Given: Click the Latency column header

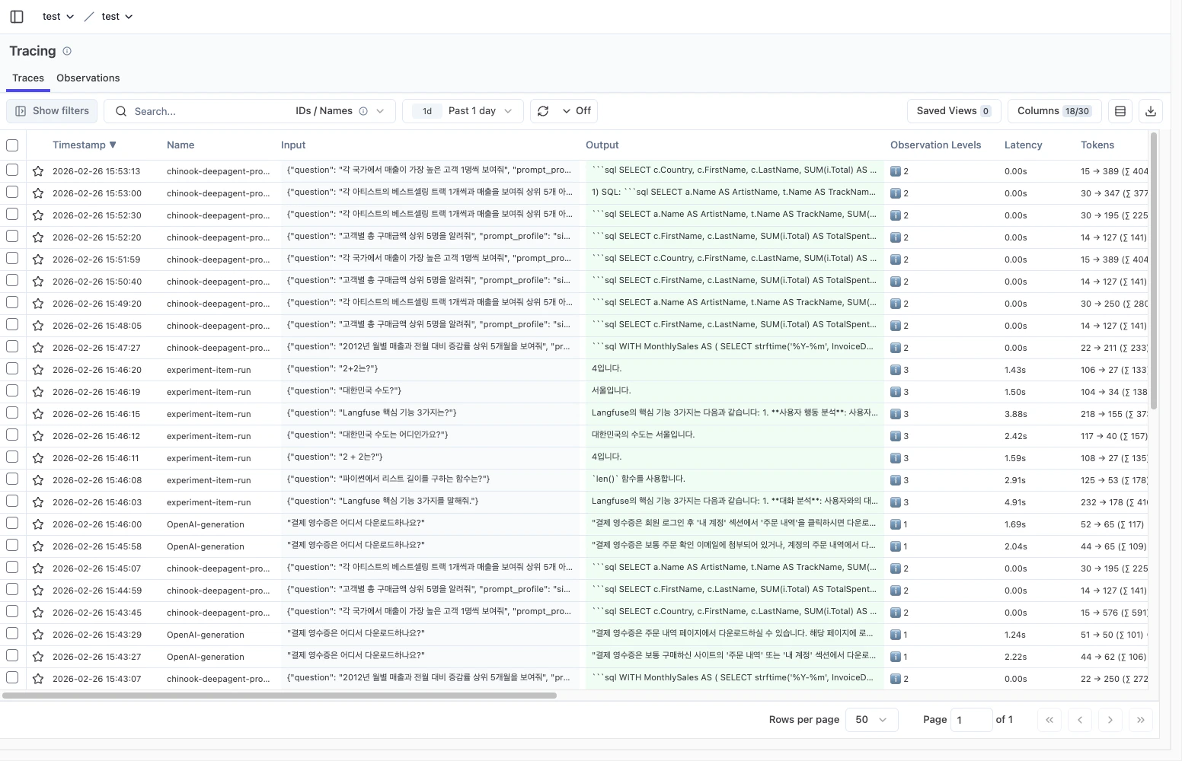Looking at the screenshot, I should click(1023, 145).
